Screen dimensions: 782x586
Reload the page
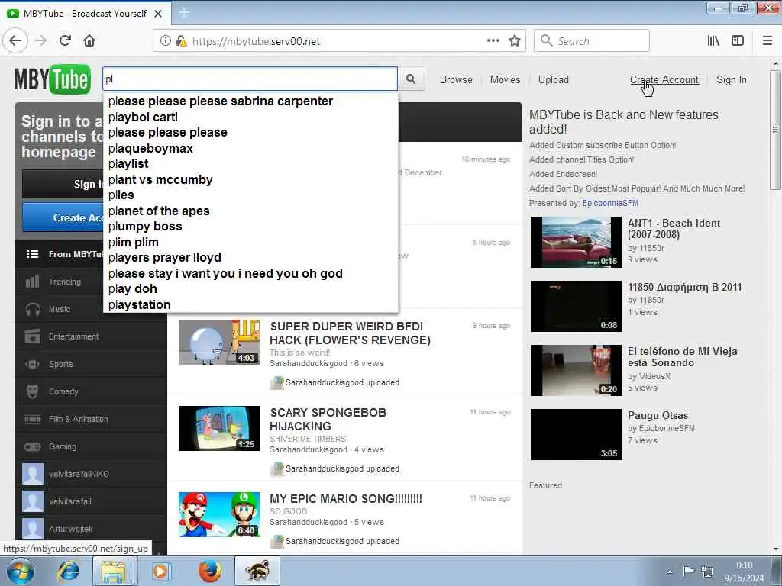[x=66, y=41]
